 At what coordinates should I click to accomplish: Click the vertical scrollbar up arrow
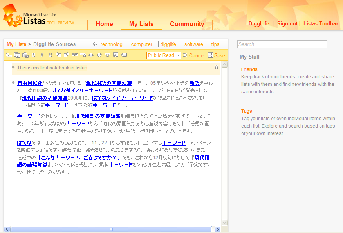(x=225, y=64)
